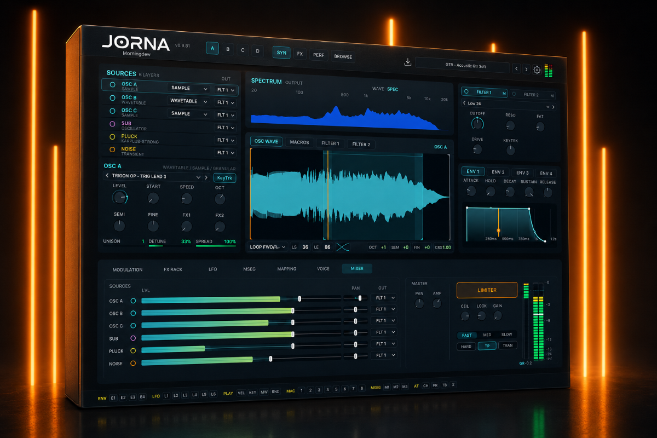Click the limiter CEIL knob
The height and width of the screenshot is (438, 657).
[465, 316]
